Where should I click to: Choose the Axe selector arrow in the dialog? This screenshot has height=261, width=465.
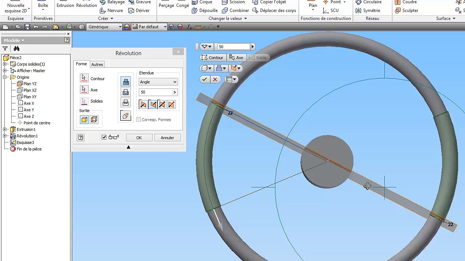tap(84, 90)
